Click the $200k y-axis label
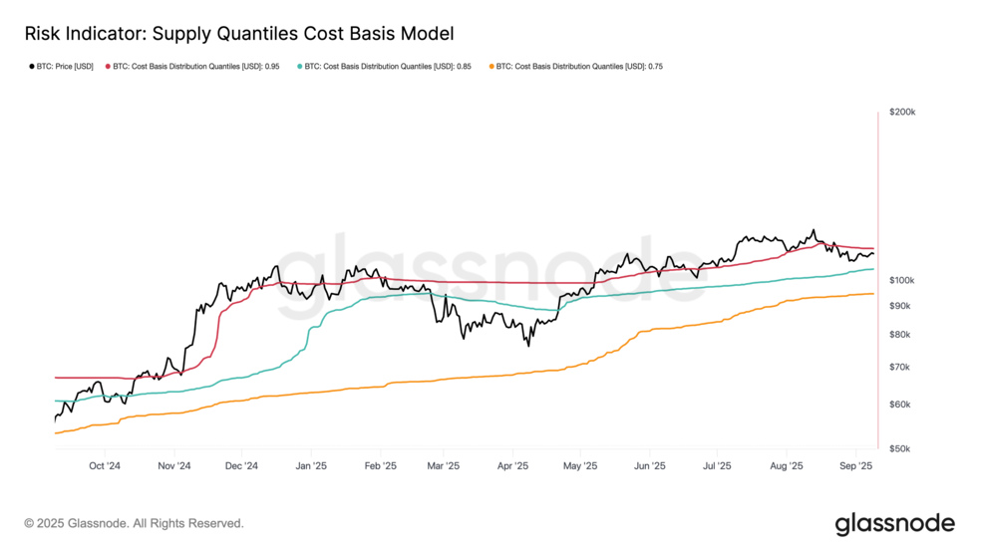Screen dimensions: 981x552 tap(902, 112)
